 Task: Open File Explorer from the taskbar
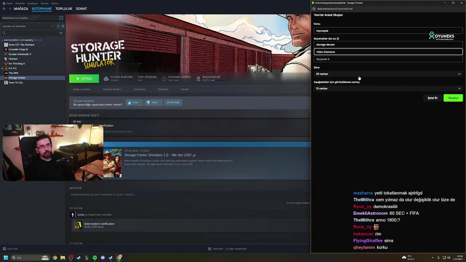63,258
